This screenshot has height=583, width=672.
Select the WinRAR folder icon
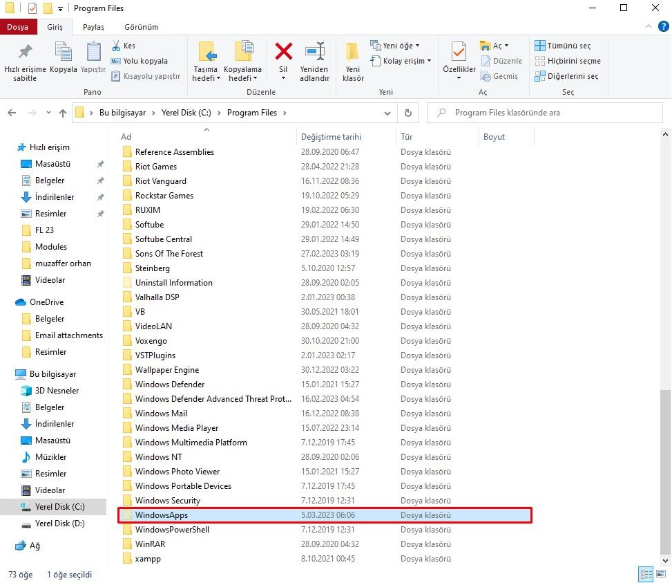pyautogui.click(x=127, y=544)
